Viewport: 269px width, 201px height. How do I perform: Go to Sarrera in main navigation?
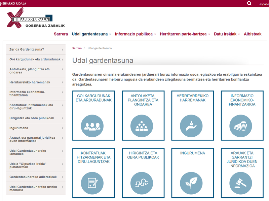[x=61, y=34]
